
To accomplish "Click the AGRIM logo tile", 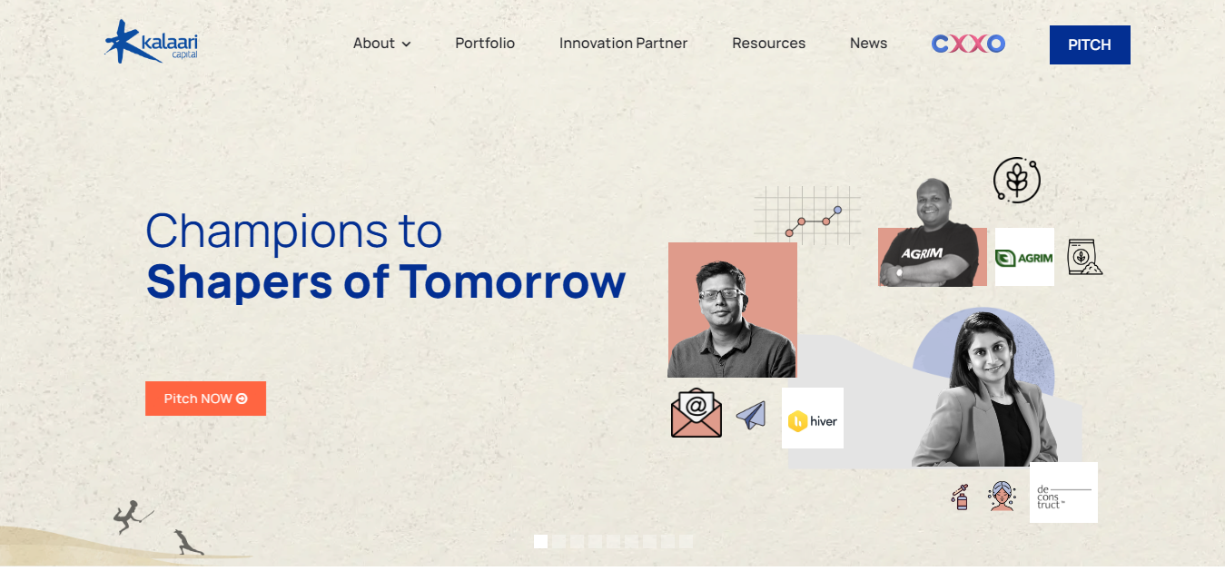I will point(1024,257).
